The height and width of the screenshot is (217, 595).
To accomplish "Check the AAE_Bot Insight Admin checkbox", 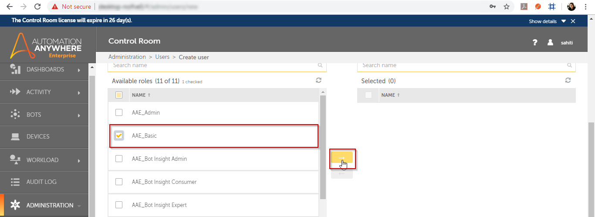I will coord(119,159).
